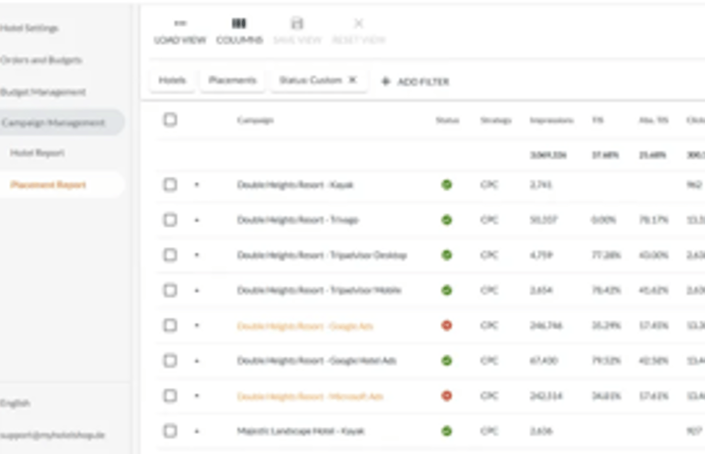Expand the Microsoft Ads row
705x454 pixels.
tap(197, 396)
